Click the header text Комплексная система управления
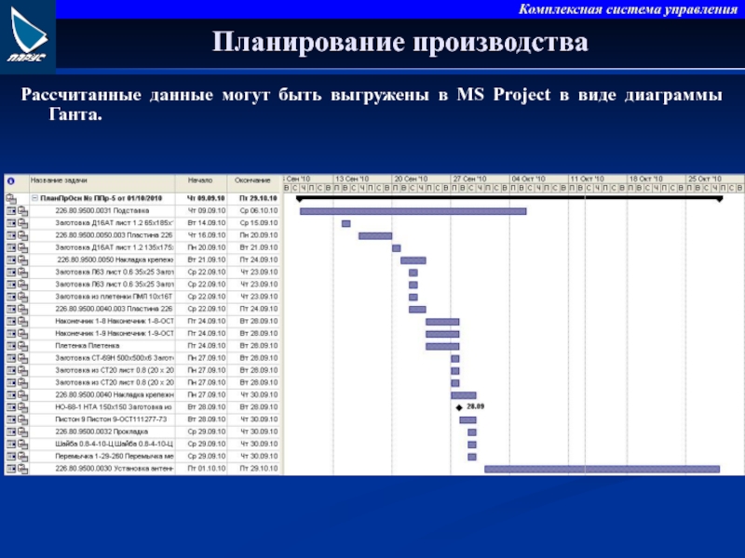Viewport: 745px width, 558px height. (628, 9)
